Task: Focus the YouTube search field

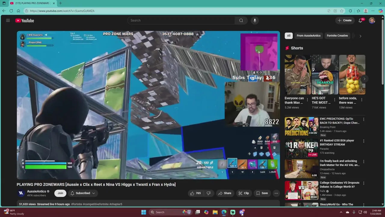Action: (181, 20)
